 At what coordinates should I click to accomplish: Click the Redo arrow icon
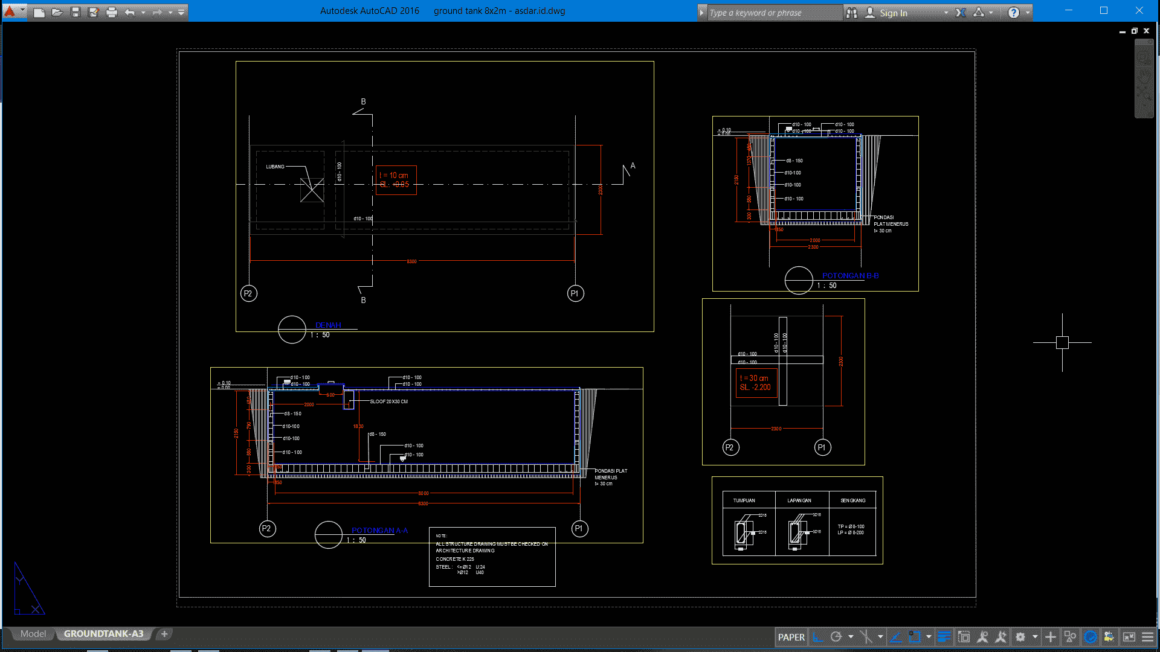click(157, 12)
